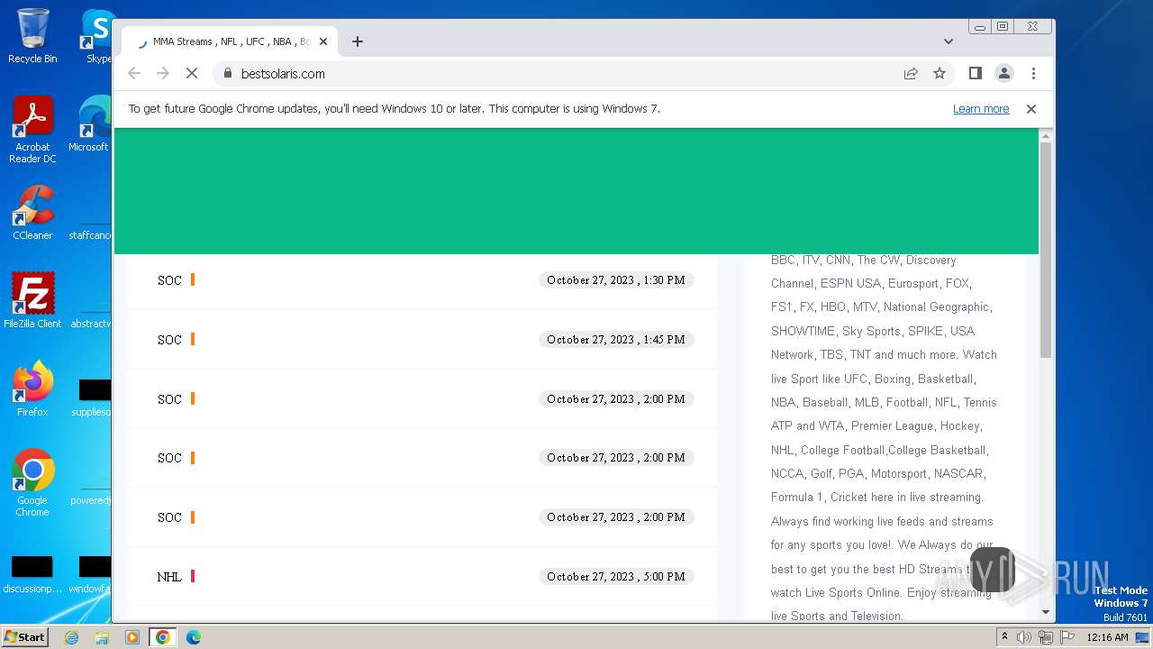1153x649 pixels.
Task: Open the Chrome three-dot menu
Action: (1033, 74)
